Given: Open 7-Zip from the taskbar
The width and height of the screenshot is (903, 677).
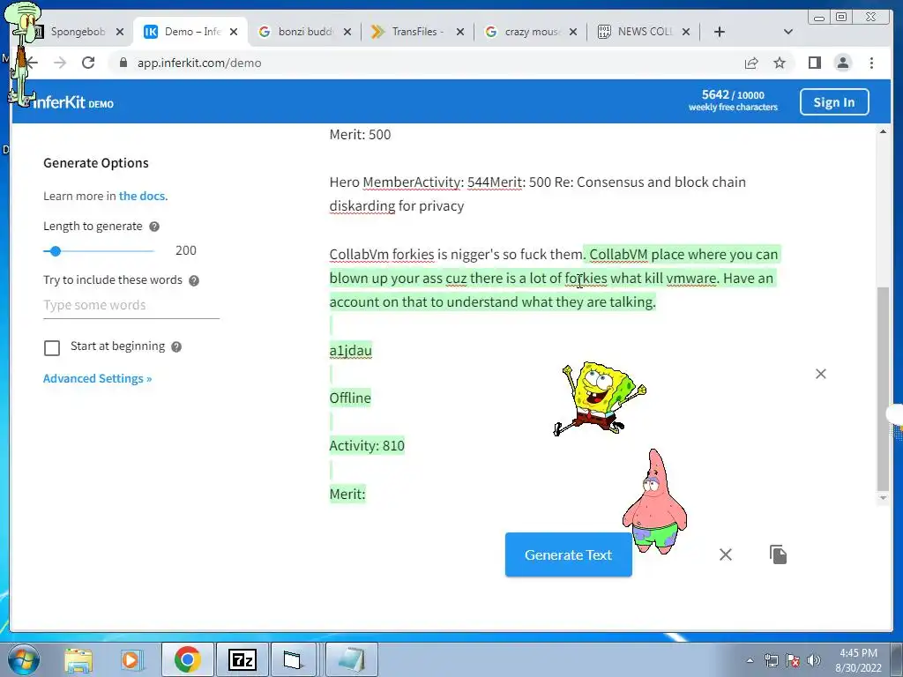Looking at the screenshot, I should pyautogui.click(x=242, y=659).
